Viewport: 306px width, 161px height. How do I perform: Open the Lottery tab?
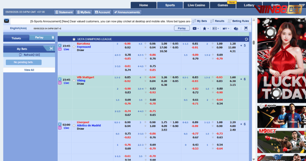point(249,5)
